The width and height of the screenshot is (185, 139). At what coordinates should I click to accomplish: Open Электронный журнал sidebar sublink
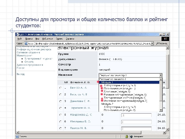tap(38, 59)
